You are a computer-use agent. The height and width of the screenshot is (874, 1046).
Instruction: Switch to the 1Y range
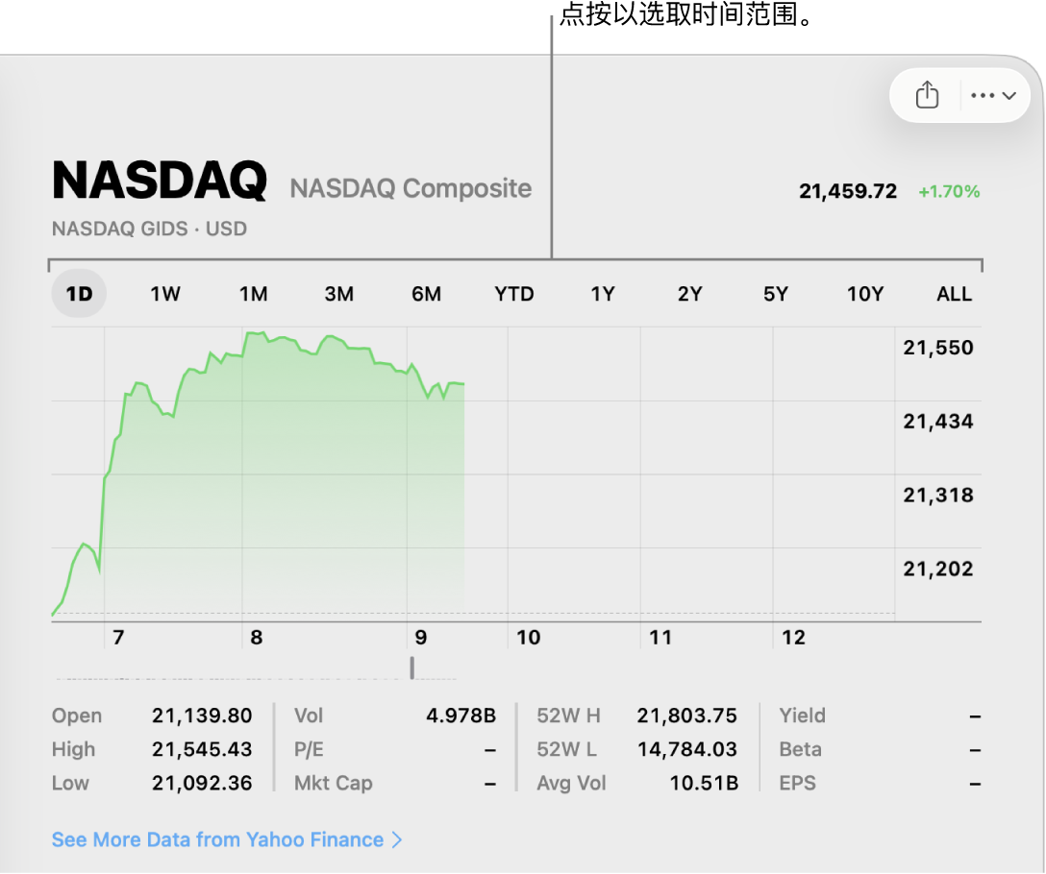click(x=602, y=294)
